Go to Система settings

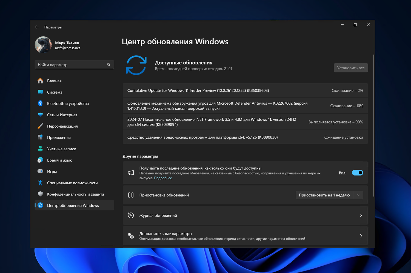(74, 92)
